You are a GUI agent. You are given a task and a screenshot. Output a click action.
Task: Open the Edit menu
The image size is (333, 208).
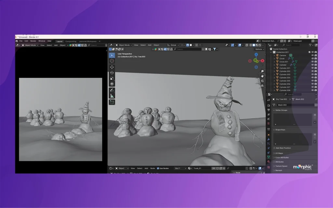[x=26, y=41]
